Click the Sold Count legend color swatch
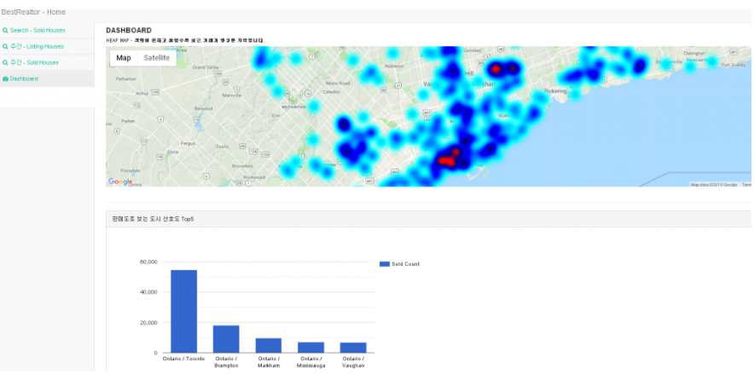Screen dimensions: 754x385 point(384,264)
